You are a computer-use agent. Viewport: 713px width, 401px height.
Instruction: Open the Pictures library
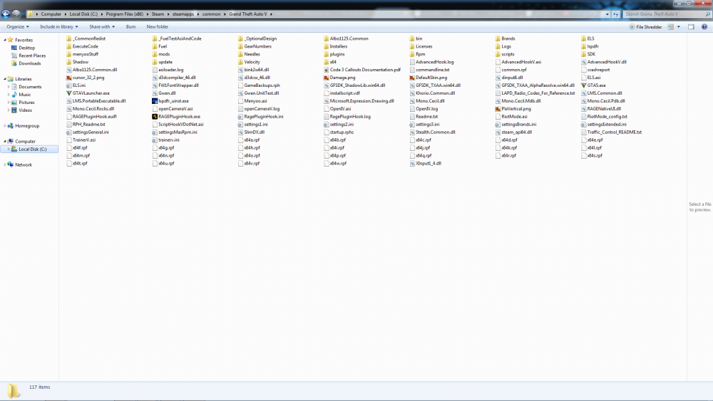point(26,102)
